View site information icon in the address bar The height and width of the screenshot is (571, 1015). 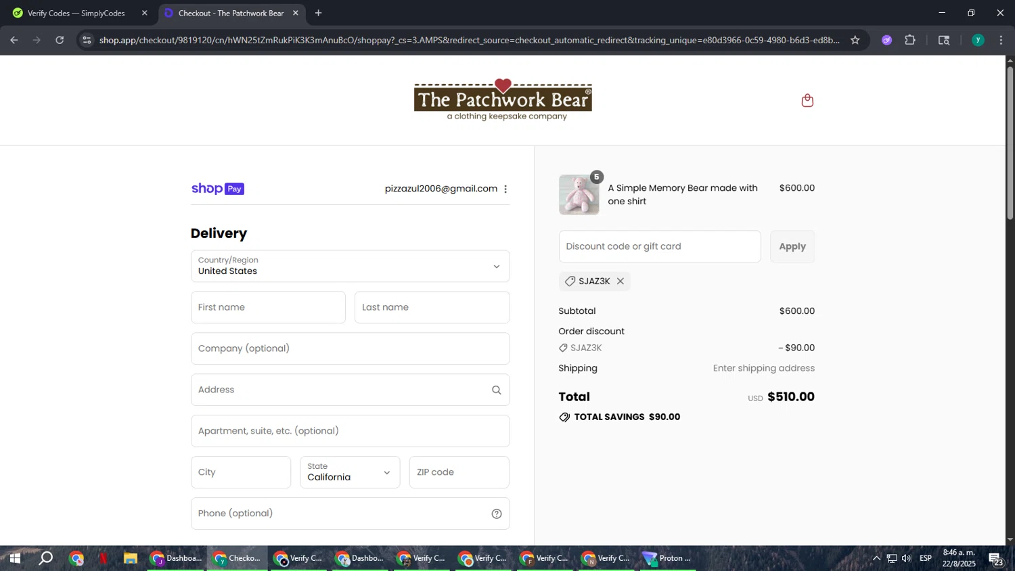87,40
